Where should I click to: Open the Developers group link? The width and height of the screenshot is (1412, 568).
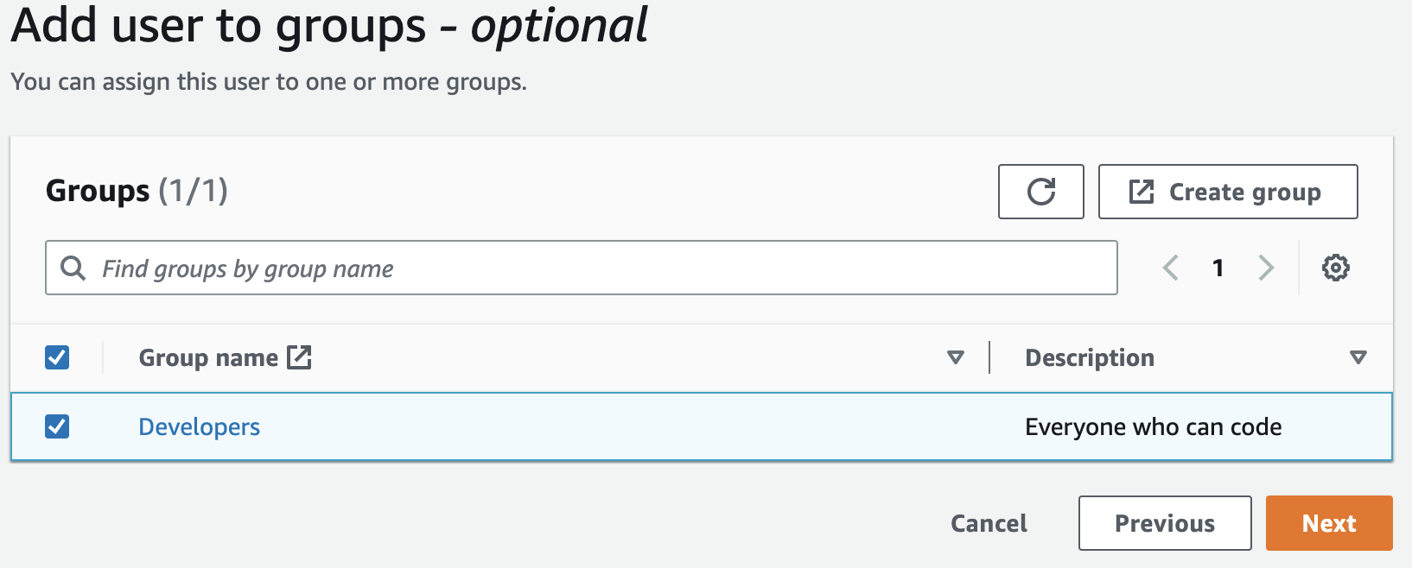(200, 427)
